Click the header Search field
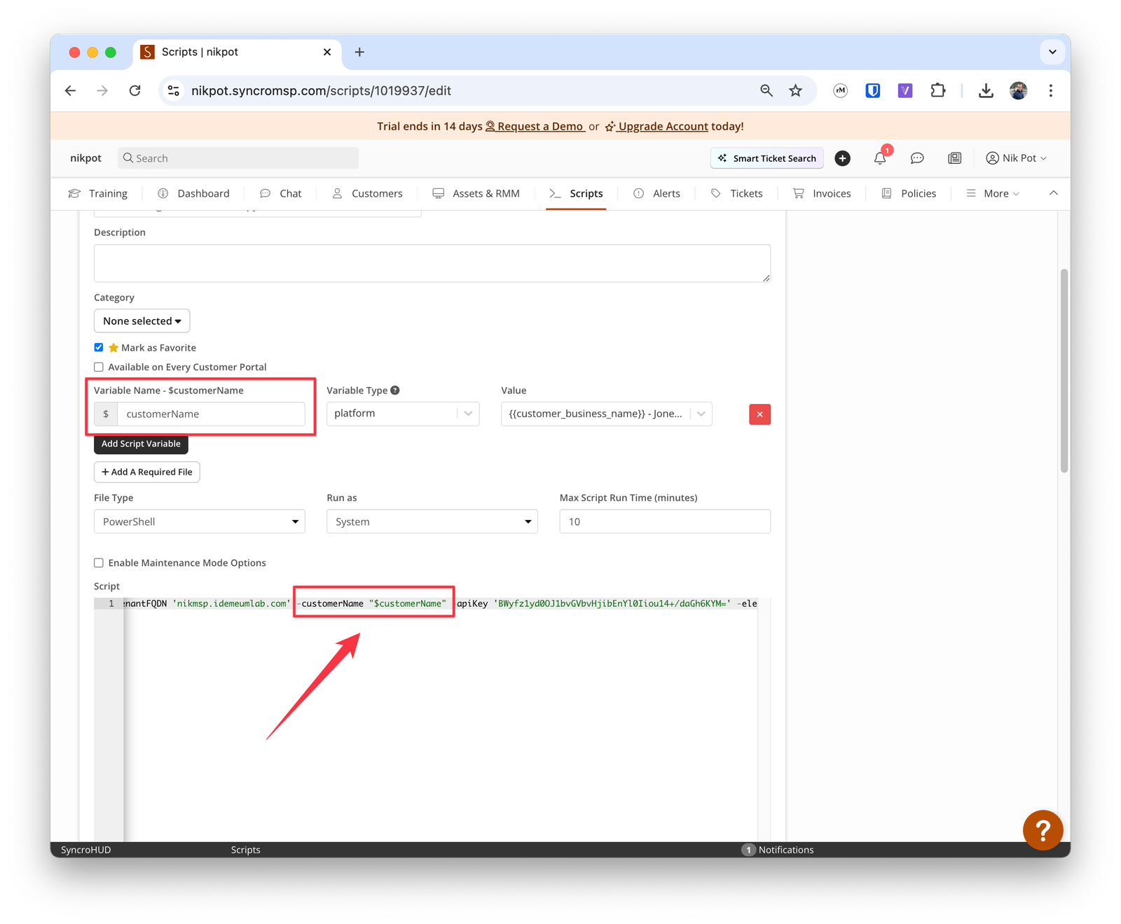 pyautogui.click(x=238, y=158)
